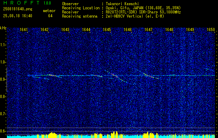Image resolution: width=218 pixels, height=138 pixels.
Task: Click the meteor echo on carrier near 1644
Action: [x=97, y=76]
